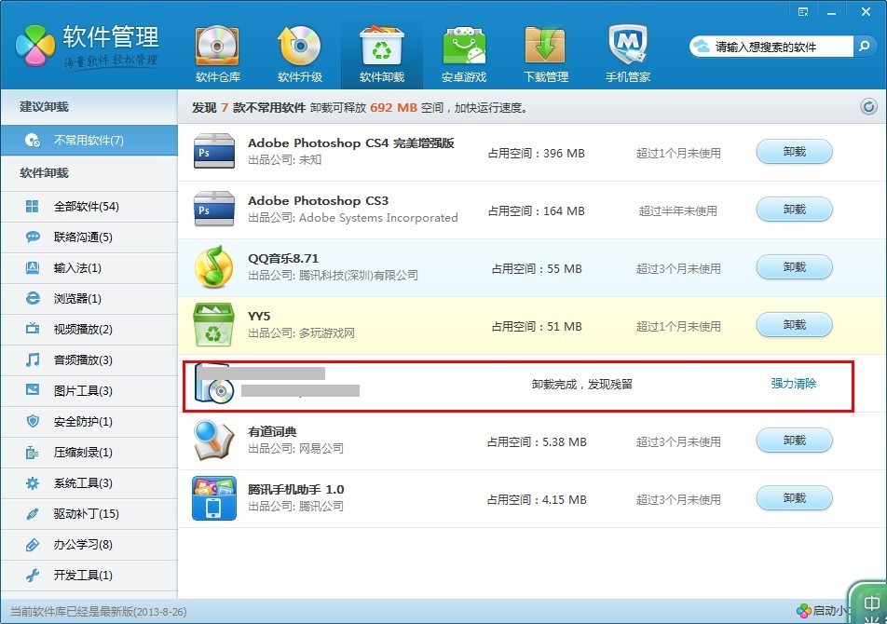Open 音频播放(3) category
The image size is (887, 624).
pos(89,360)
